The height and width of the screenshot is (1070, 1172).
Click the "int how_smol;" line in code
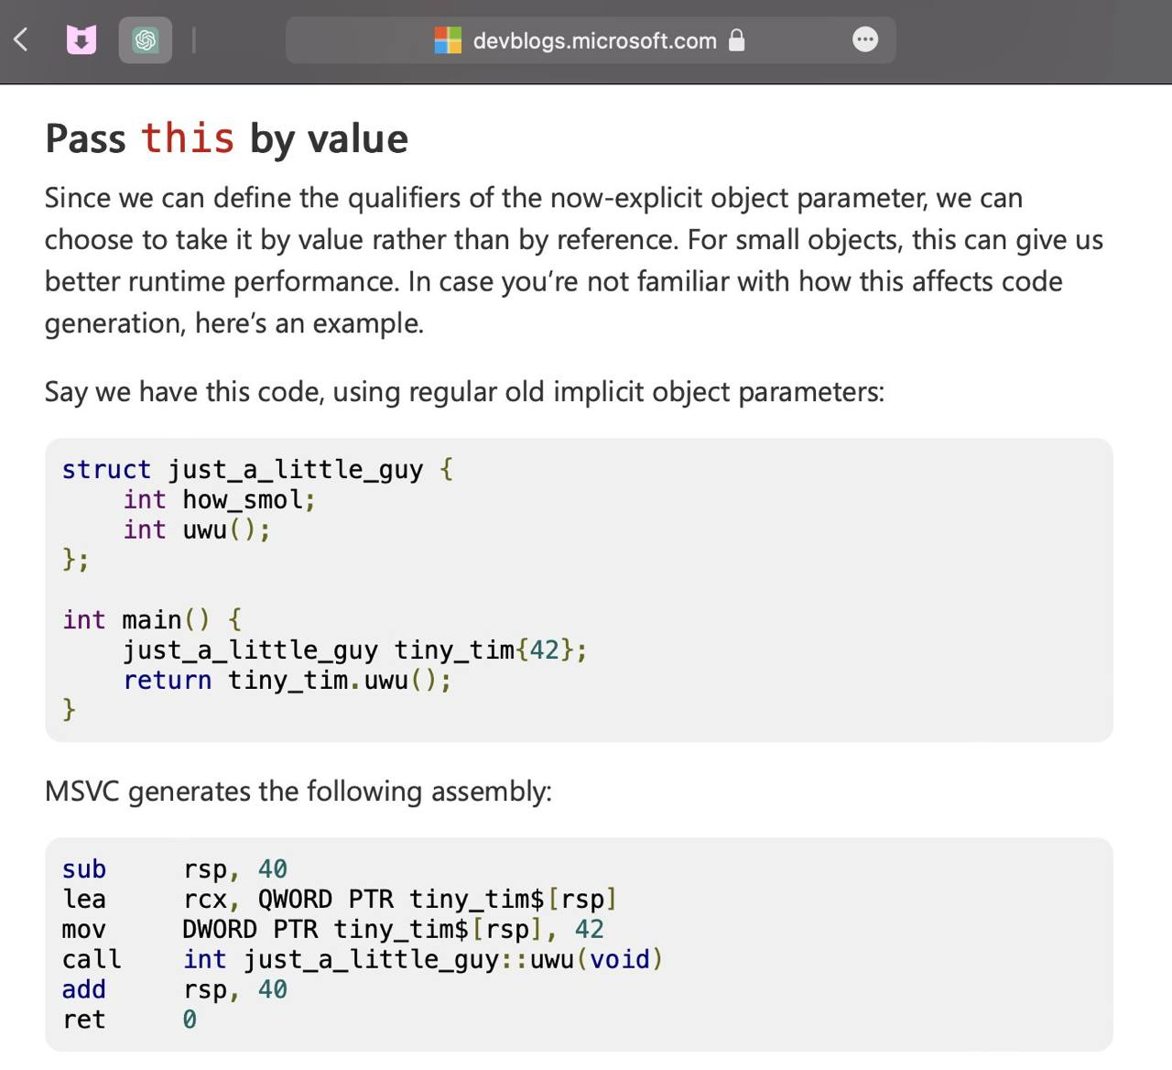point(219,499)
